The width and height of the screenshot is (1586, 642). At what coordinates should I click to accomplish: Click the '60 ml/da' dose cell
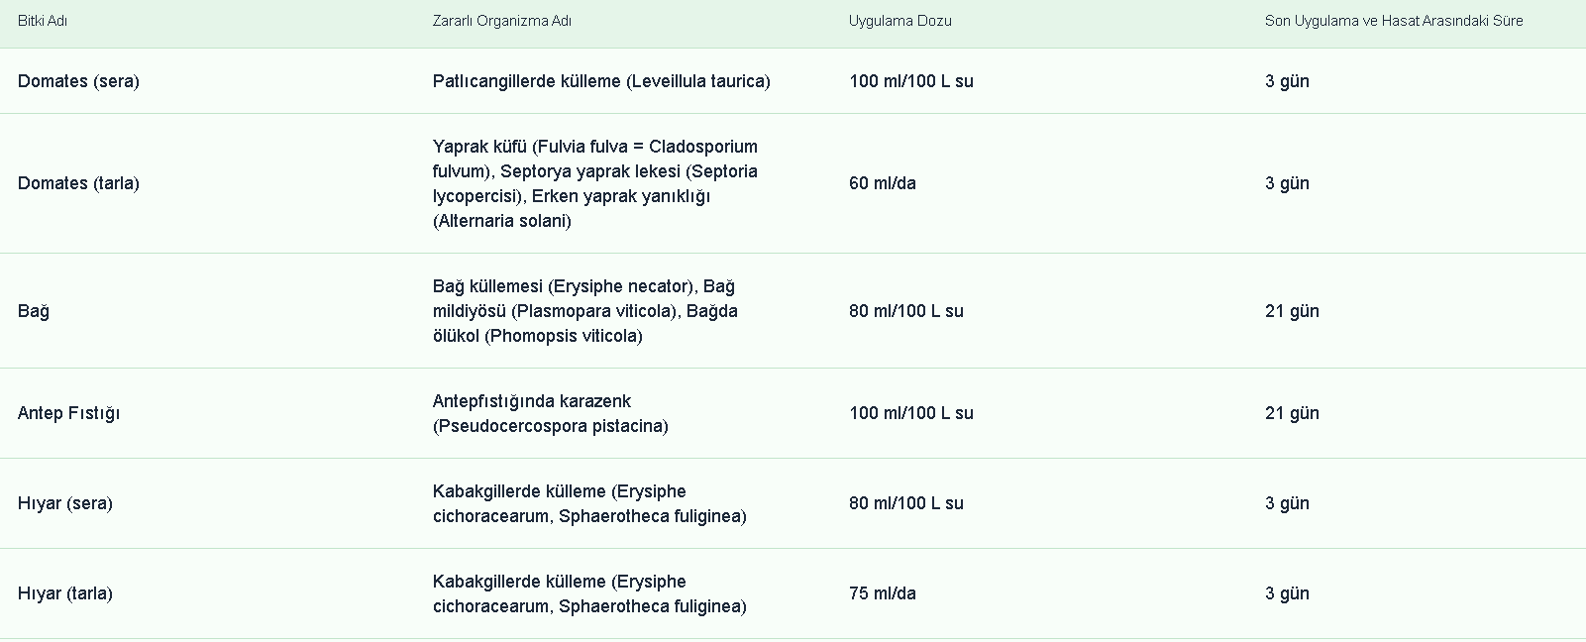coord(882,183)
